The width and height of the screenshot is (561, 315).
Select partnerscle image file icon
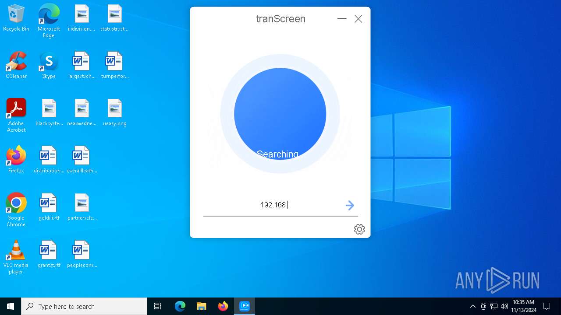tap(82, 207)
